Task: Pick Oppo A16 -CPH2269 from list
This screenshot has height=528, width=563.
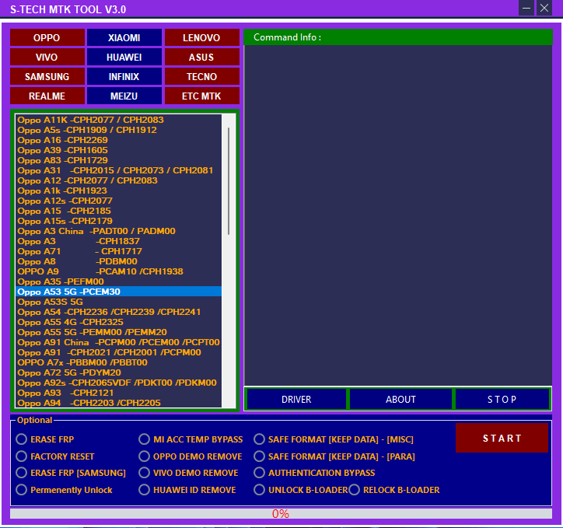Action: [x=118, y=140]
